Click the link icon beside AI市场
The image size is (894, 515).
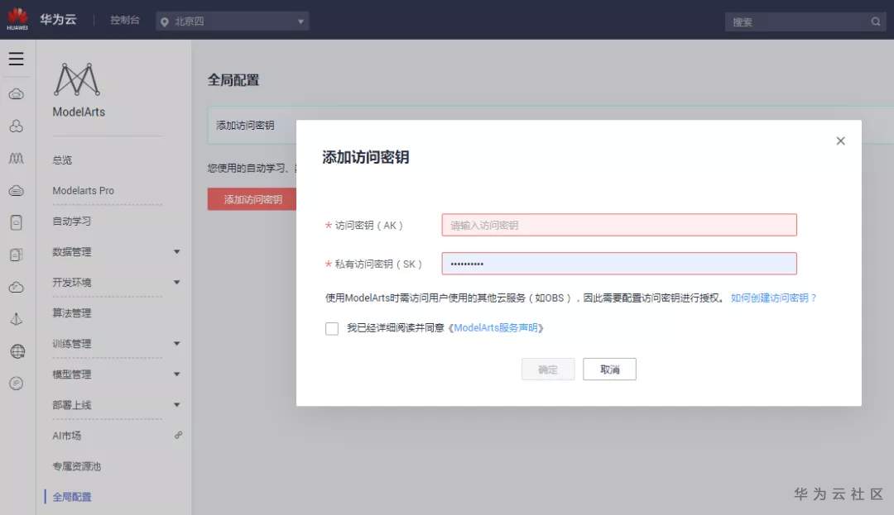(178, 436)
